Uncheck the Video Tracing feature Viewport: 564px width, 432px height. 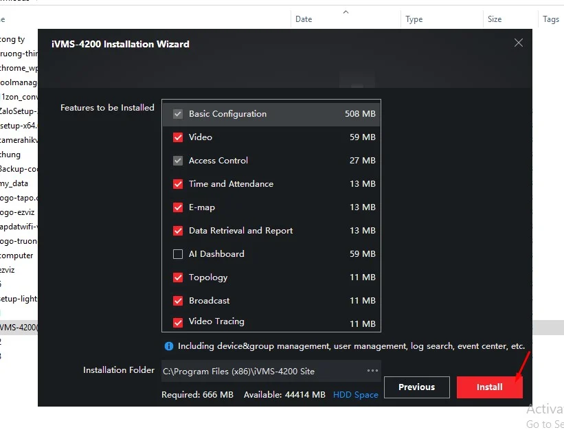tap(178, 323)
